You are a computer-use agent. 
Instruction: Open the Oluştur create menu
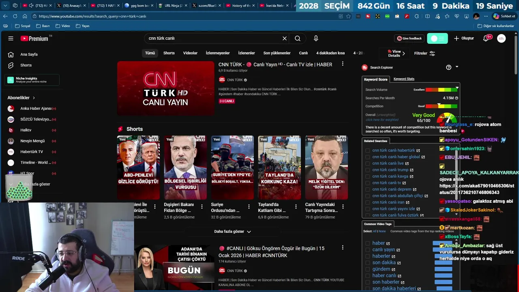464,39
